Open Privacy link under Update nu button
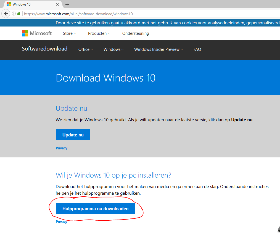The image size is (280, 235). click(x=61, y=148)
